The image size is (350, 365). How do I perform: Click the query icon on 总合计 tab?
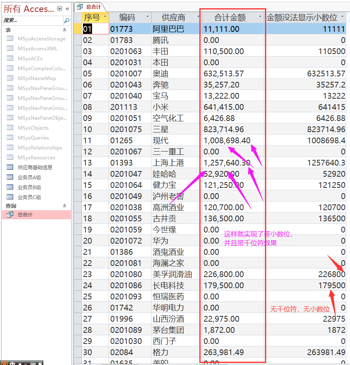(x=80, y=7)
